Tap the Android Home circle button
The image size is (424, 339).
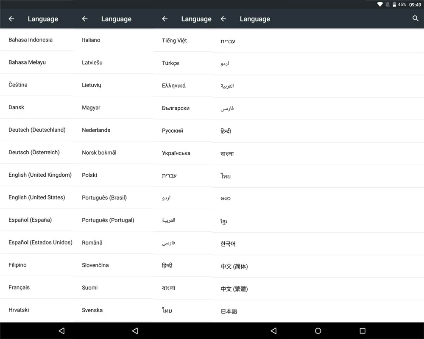pyautogui.click(x=318, y=331)
